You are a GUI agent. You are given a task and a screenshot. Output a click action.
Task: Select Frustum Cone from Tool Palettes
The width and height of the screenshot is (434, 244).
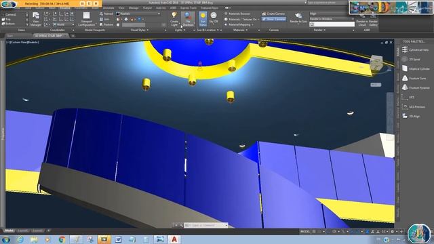click(414, 79)
